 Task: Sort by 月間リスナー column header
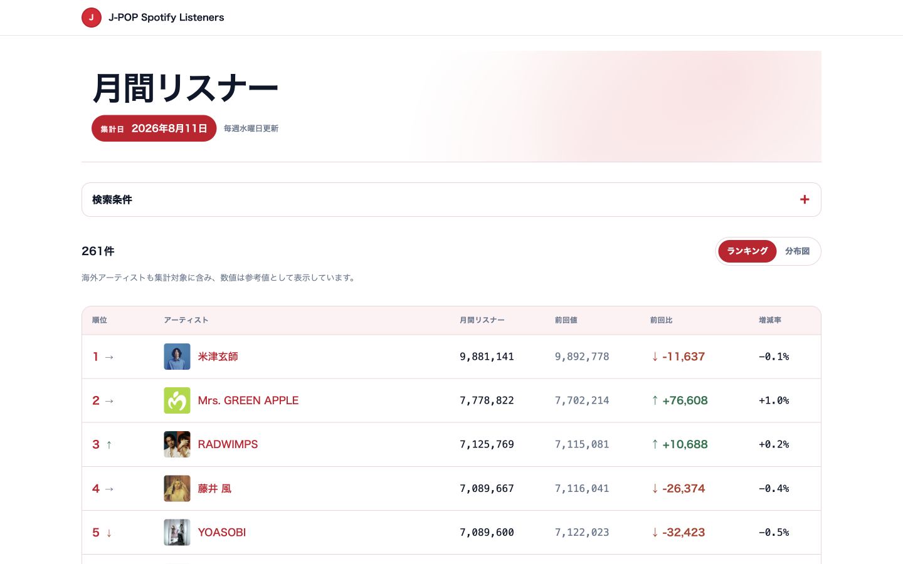pos(482,320)
